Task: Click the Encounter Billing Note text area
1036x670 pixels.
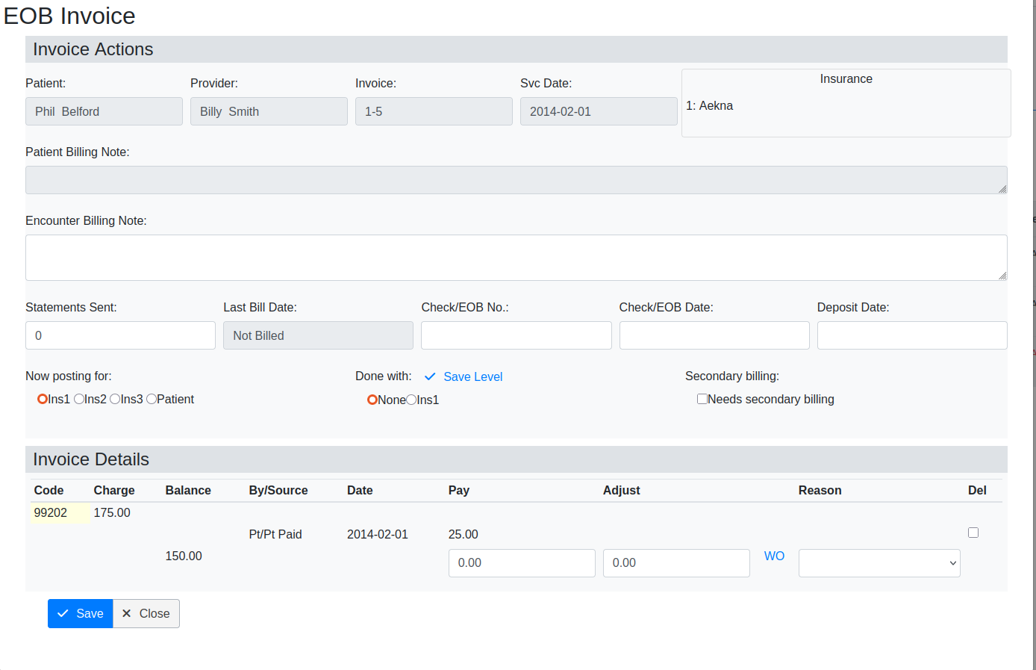Action: (517, 258)
